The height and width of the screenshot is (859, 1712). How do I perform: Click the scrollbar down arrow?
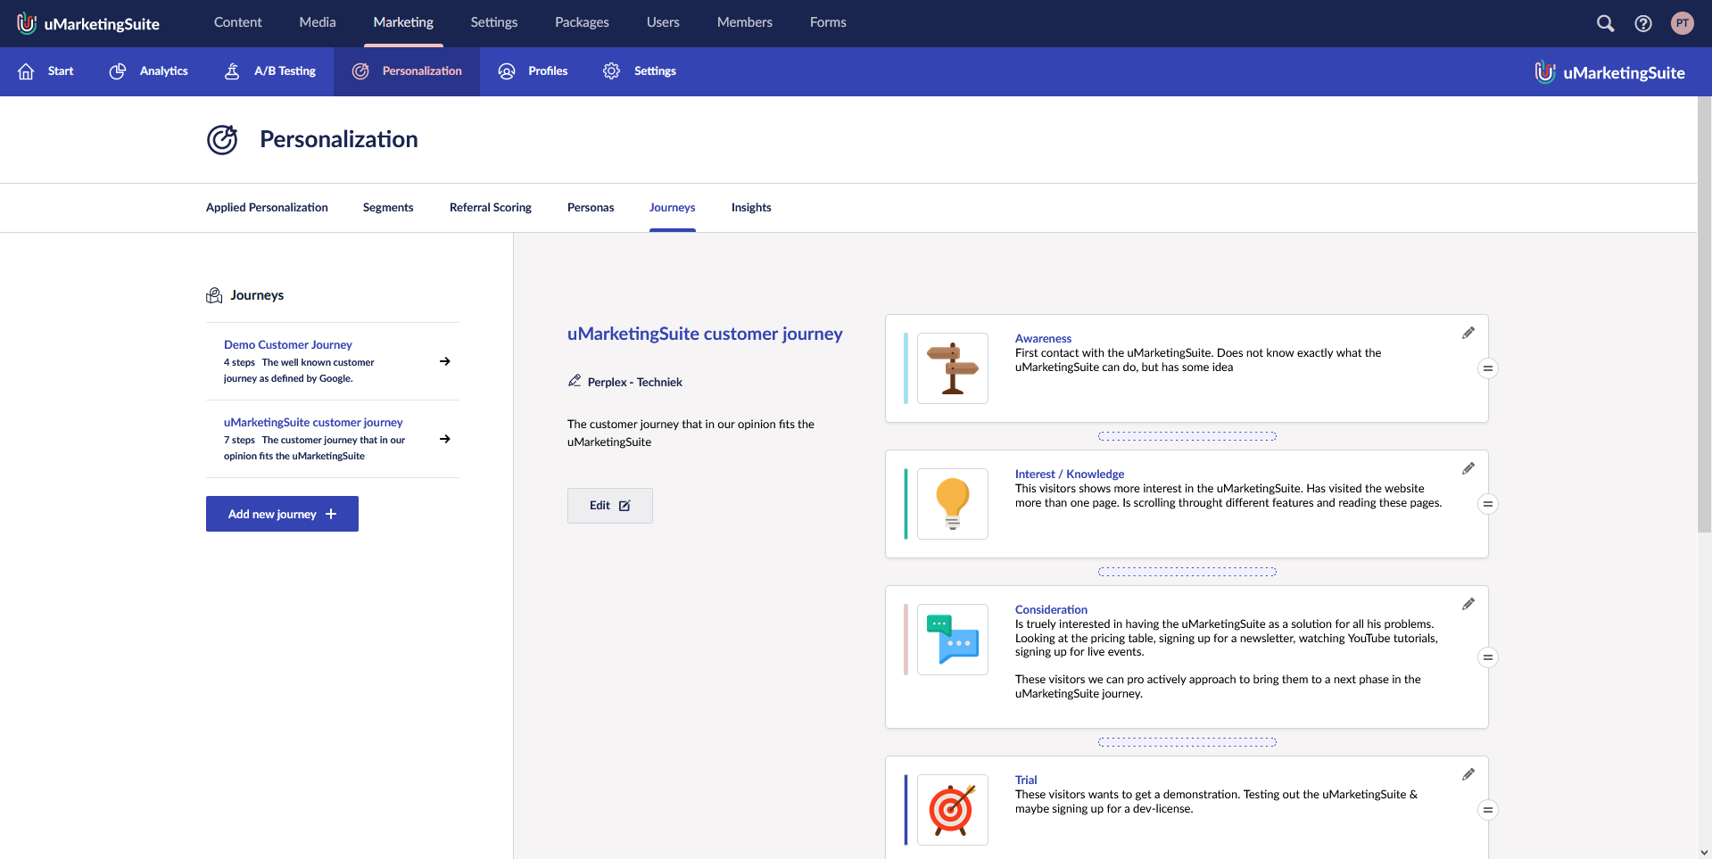click(x=1704, y=852)
